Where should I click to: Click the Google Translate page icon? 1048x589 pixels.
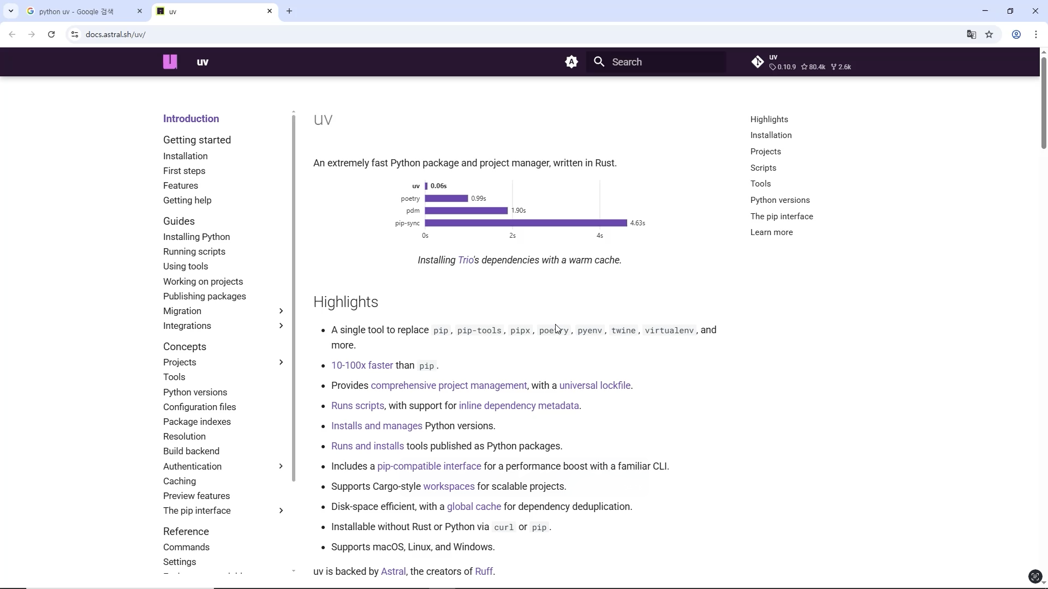point(971,34)
